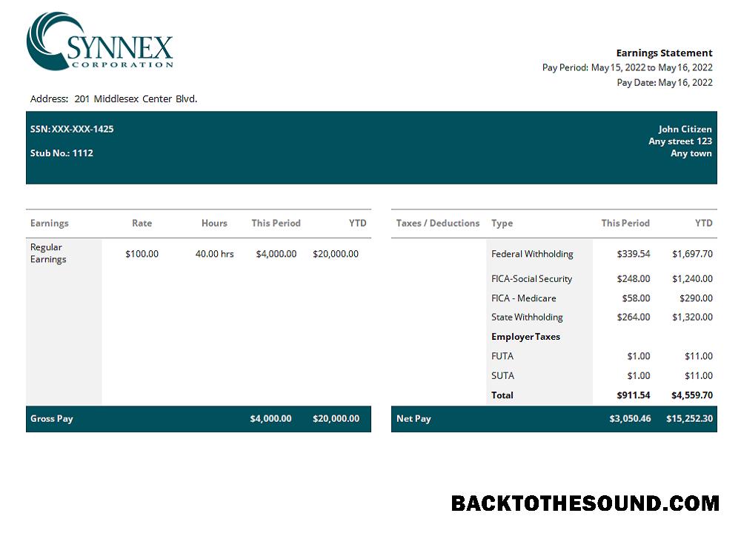Click Gross Pay this period '$4,000.00'

(270, 419)
